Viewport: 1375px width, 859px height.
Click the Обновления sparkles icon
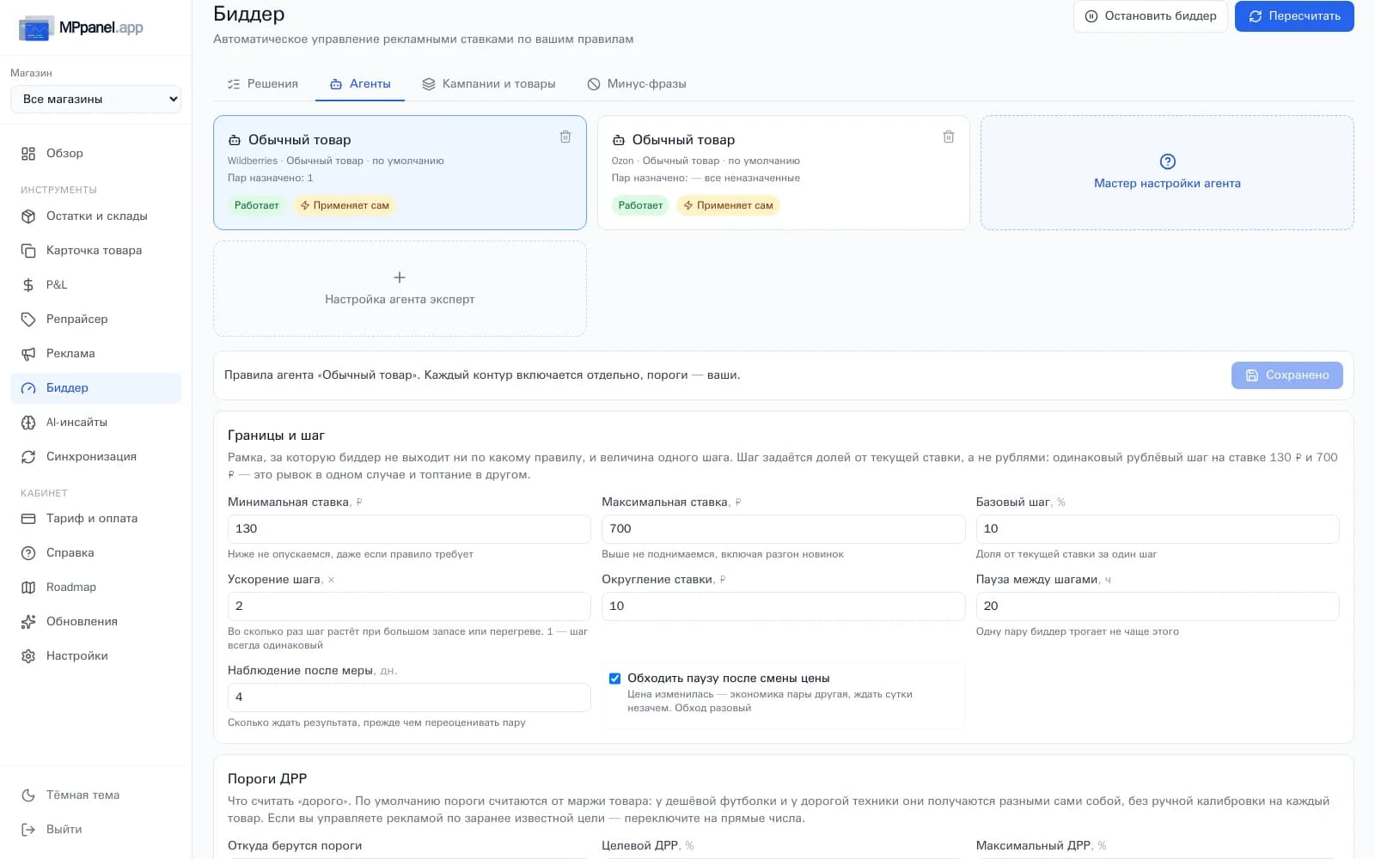[x=28, y=622]
